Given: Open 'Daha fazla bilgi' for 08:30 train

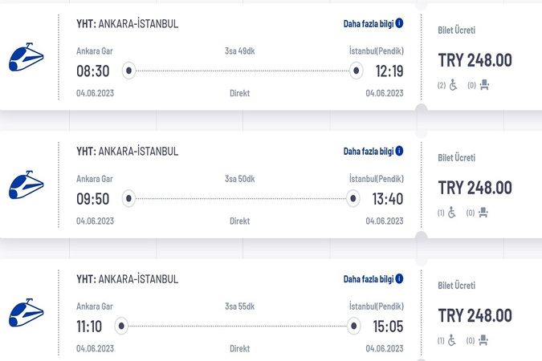Looking at the screenshot, I should pyautogui.click(x=369, y=23).
